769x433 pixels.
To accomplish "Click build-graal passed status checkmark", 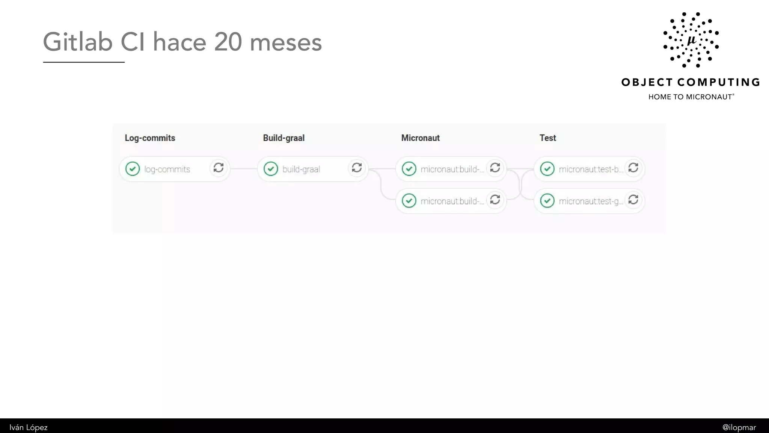I will click(x=271, y=169).
